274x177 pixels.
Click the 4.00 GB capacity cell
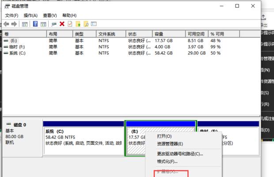[x=162, y=47]
